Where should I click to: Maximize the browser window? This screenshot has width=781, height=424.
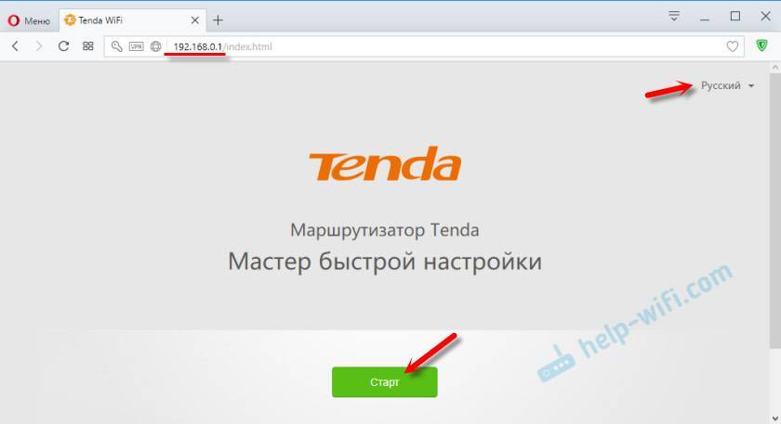tap(735, 17)
